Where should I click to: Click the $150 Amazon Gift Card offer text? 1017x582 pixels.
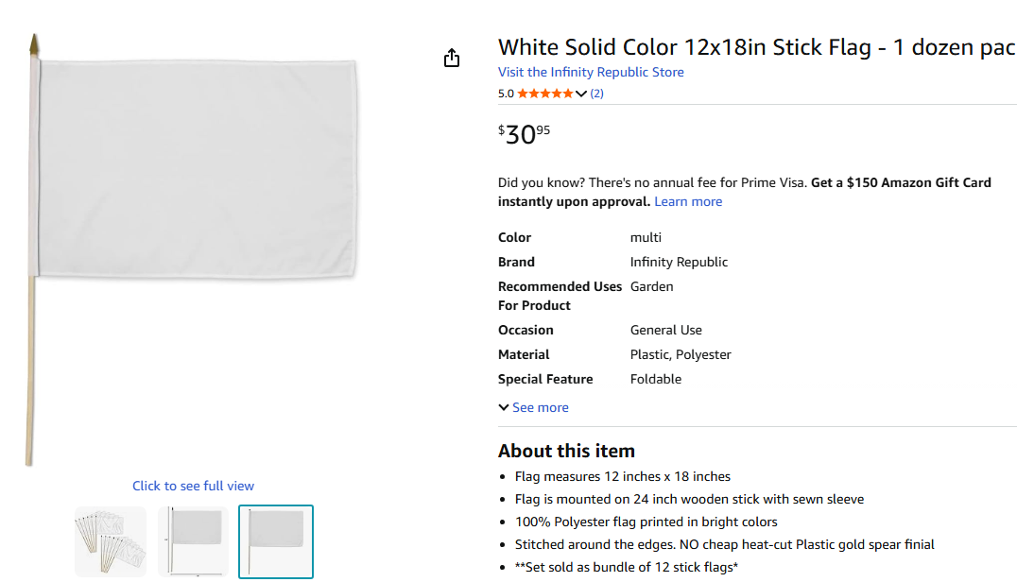coord(901,182)
